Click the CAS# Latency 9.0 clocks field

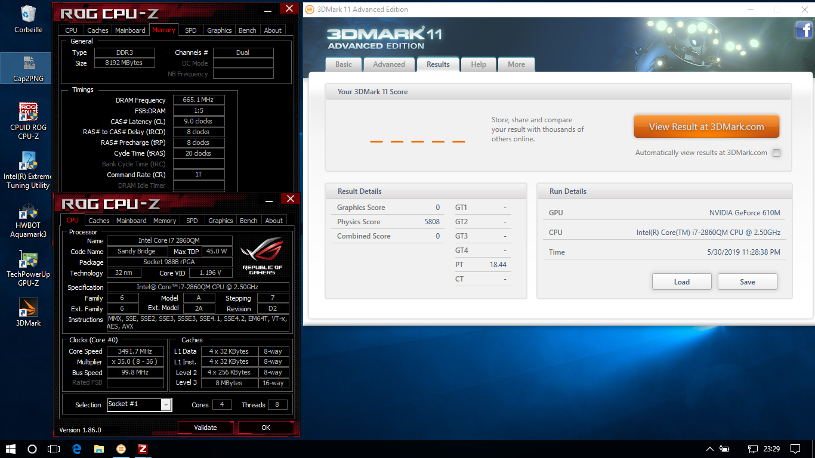[x=199, y=122]
